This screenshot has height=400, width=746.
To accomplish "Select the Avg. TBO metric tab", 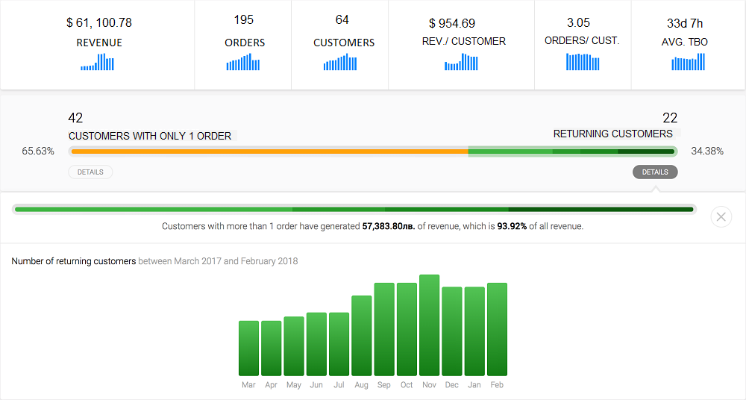I will pos(687,33).
